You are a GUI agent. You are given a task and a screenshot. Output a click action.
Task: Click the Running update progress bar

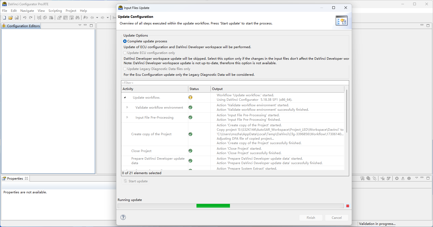tap(231, 206)
